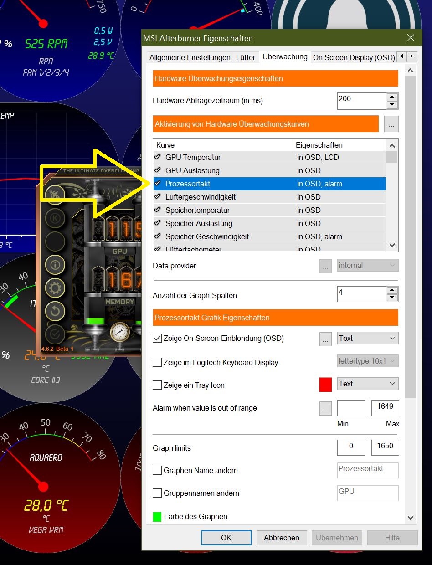This screenshot has width=432, height=565.
Task: Open the lettertype 10x1 dropdown
Action: coord(368,361)
